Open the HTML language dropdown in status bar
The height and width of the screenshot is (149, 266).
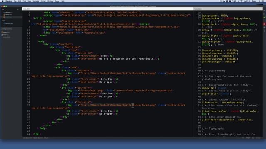[x=248, y=138]
